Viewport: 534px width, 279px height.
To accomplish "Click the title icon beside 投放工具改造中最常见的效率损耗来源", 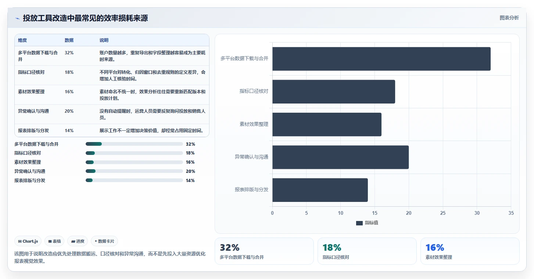I will (17, 18).
